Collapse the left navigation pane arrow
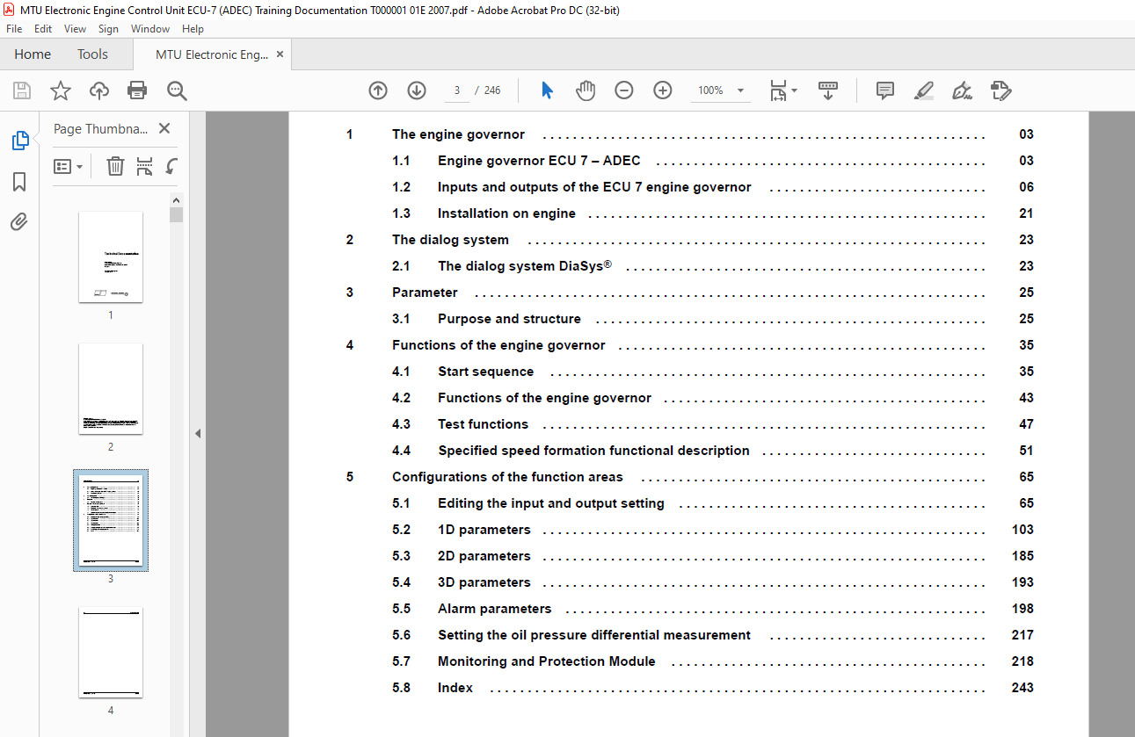Image resolution: width=1135 pixels, height=737 pixels. pos(198,433)
